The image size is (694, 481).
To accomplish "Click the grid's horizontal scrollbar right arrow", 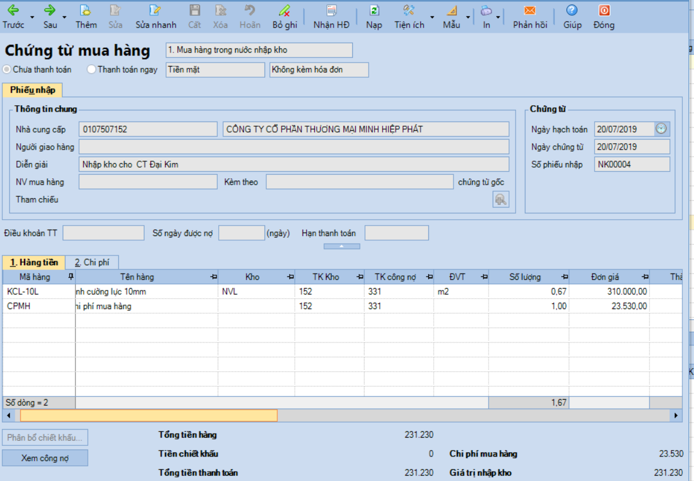I will pos(676,416).
